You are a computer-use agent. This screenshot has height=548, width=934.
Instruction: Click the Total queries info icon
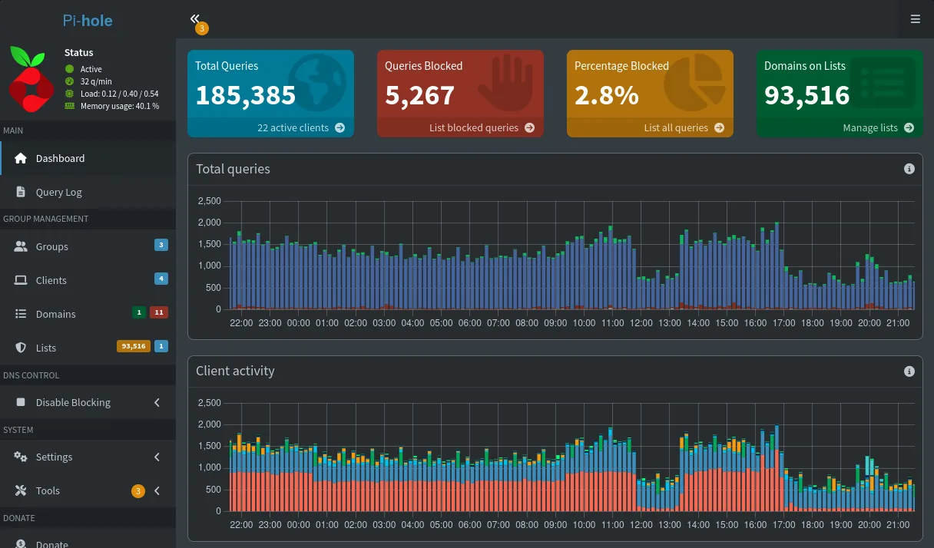tap(909, 169)
